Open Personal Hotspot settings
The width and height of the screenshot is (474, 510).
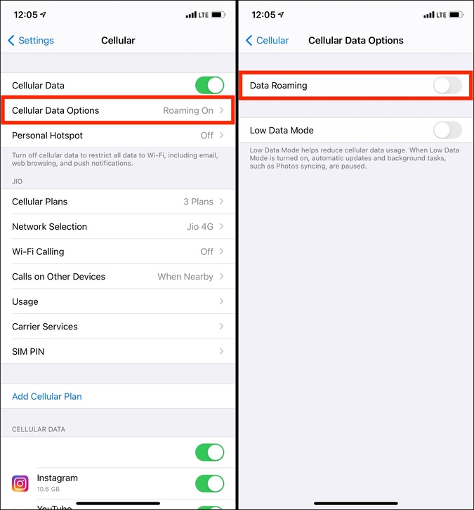point(118,136)
